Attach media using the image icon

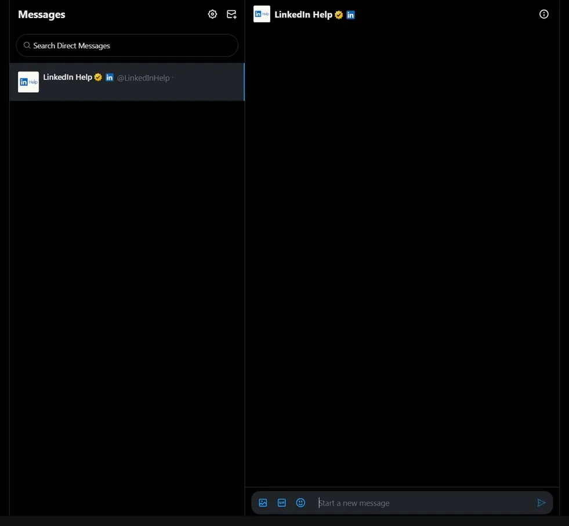coord(263,503)
